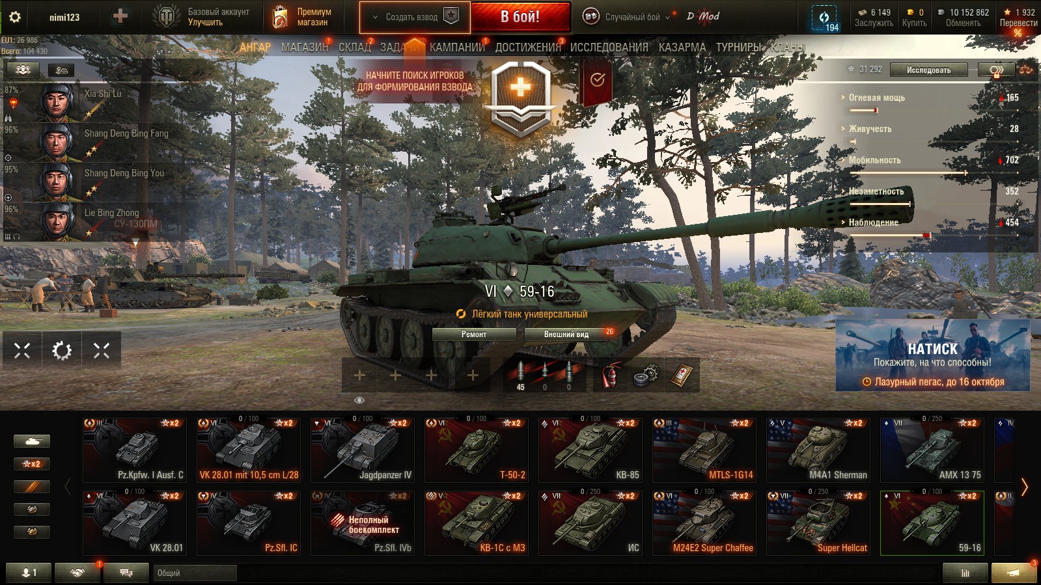Image resolution: width=1041 pixels, height=585 pixels.
Task: Click the Ремонт button under the tank
Action: 474,334
